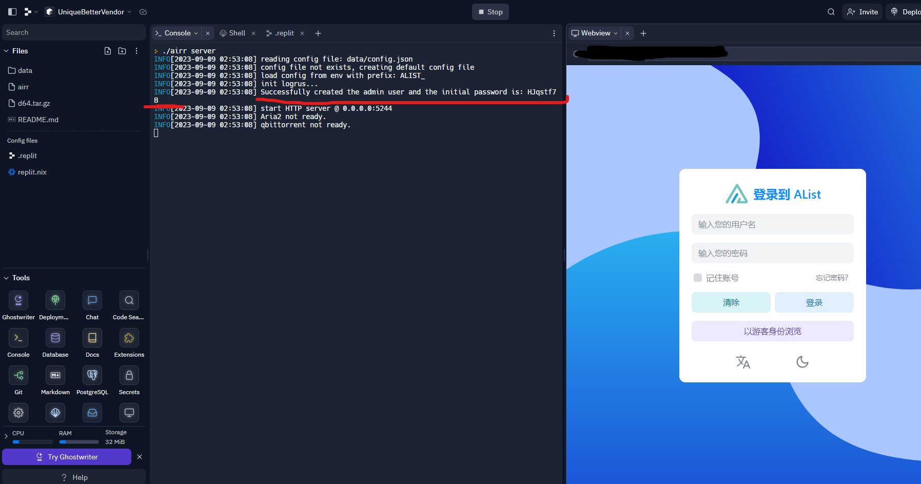
Task: Click the 登录 login button
Action: point(814,302)
